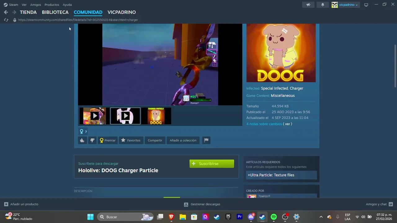397x223 pixels.
Task: Open Premiere Pro from taskbar
Action: click(x=239, y=217)
